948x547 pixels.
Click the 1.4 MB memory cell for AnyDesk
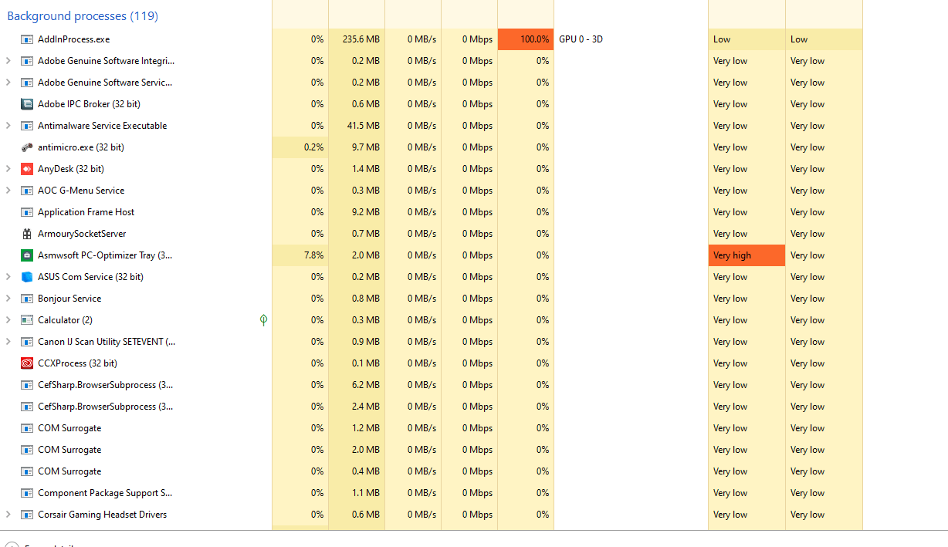point(357,169)
